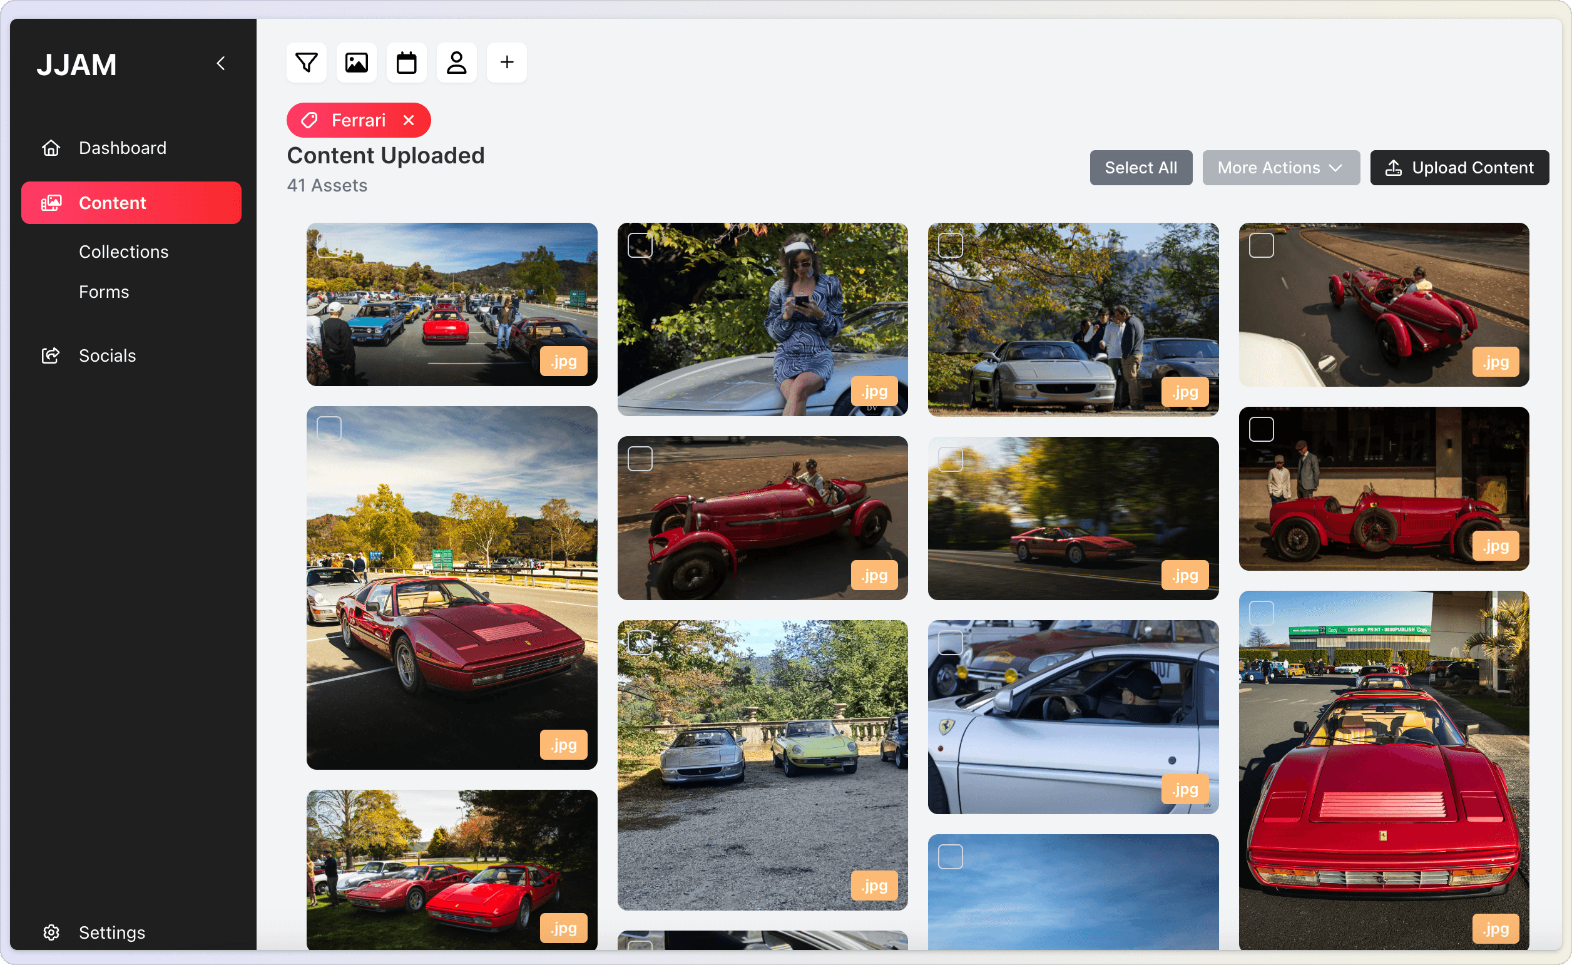Viewport: 1572px width, 965px height.
Task: Click the add/plus icon
Action: pos(506,62)
